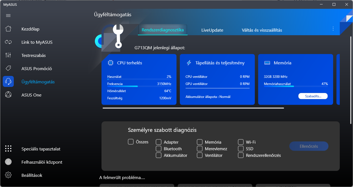Check the Rendszerellenőrzés checkbox

point(241,155)
